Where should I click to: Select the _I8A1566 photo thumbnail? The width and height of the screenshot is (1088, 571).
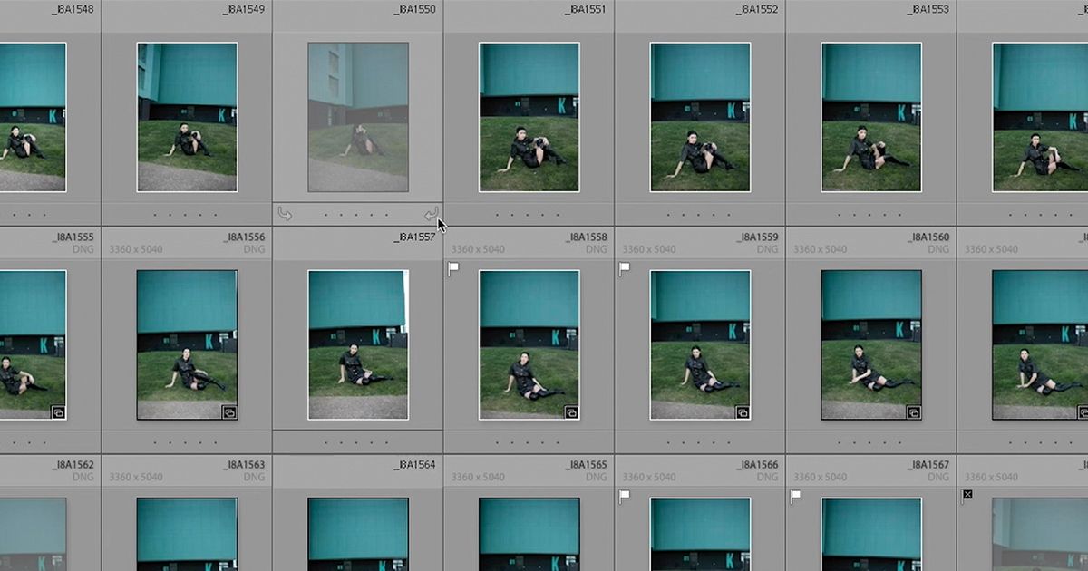point(700,534)
